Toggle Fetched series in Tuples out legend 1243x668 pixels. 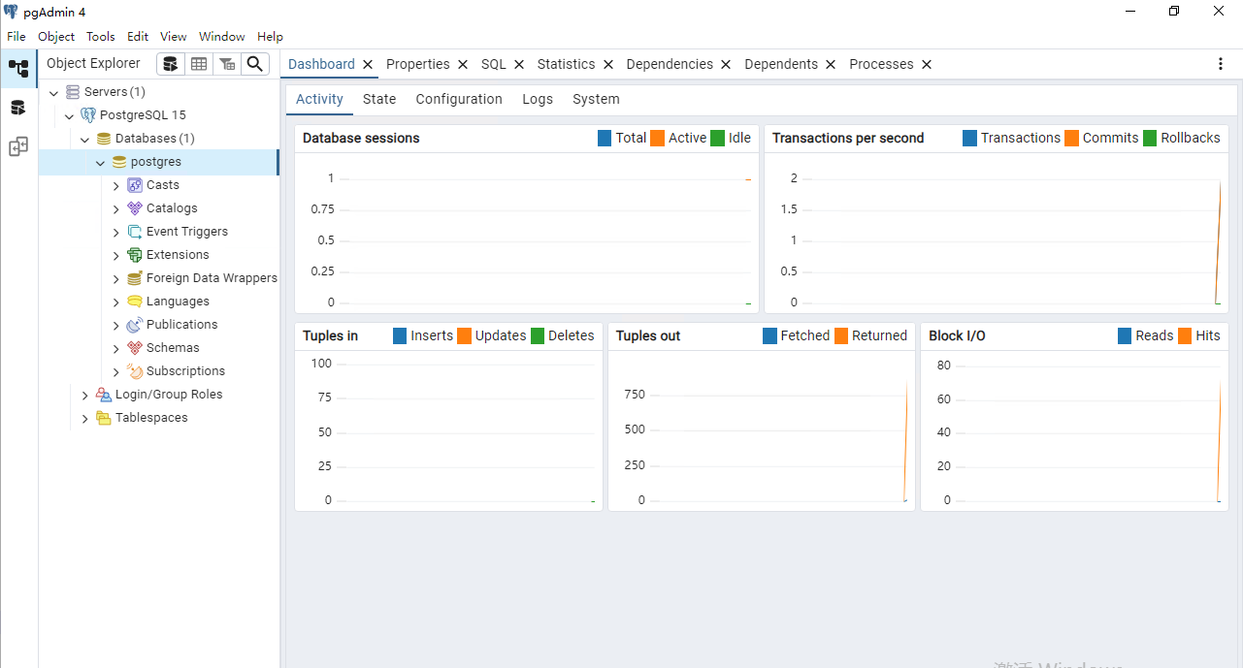(x=797, y=335)
